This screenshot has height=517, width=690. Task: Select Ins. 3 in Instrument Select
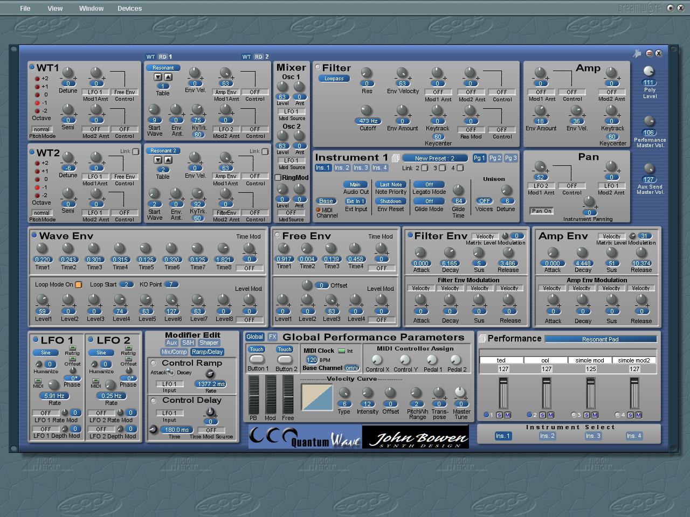pyautogui.click(x=593, y=436)
